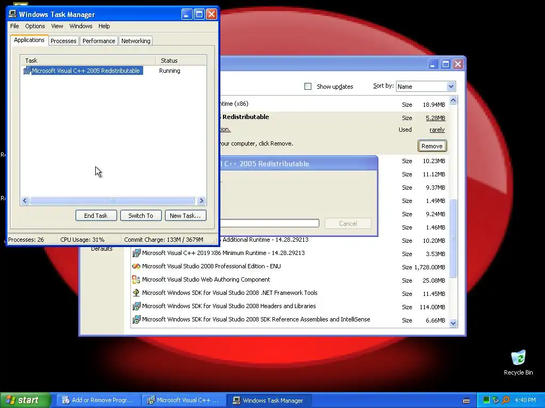Click the Task Manager scroll left arrow

(x=25, y=200)
